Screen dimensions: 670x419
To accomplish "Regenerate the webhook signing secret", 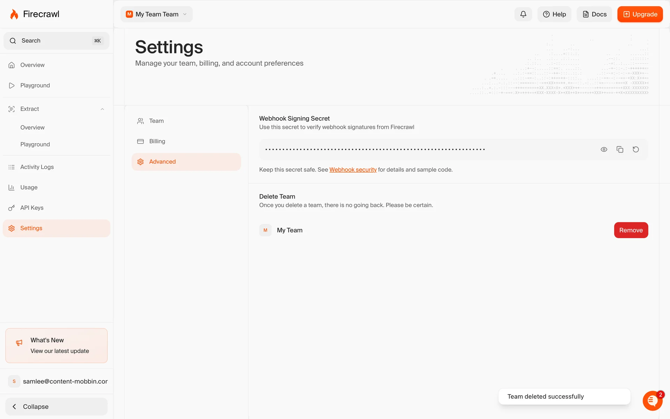I will click(636, 149).
